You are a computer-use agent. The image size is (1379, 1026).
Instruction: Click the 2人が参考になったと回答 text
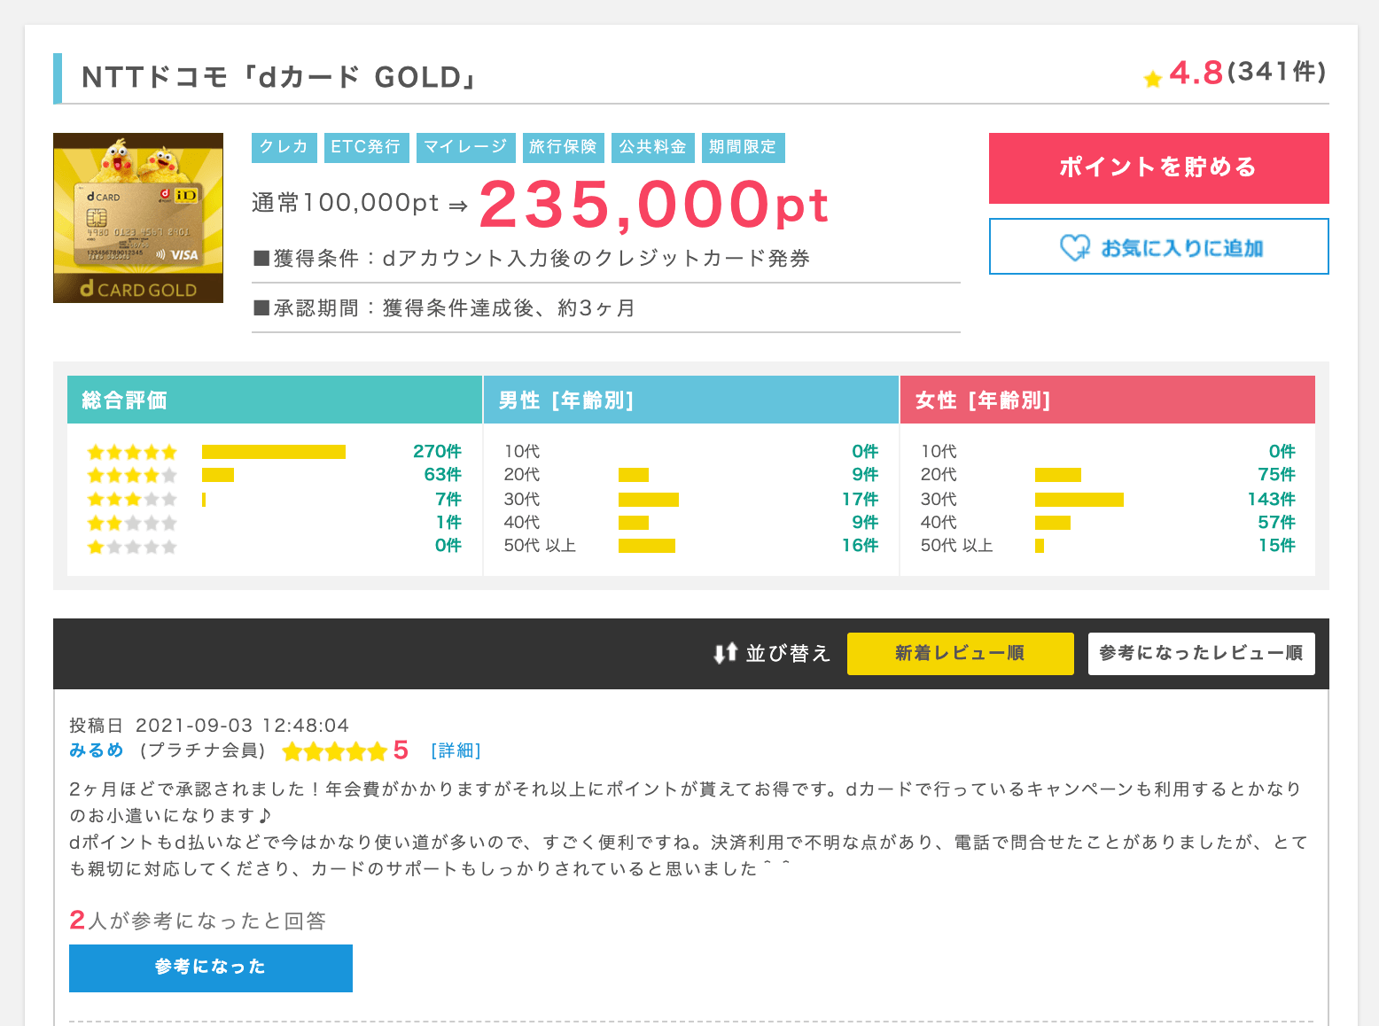198,921
